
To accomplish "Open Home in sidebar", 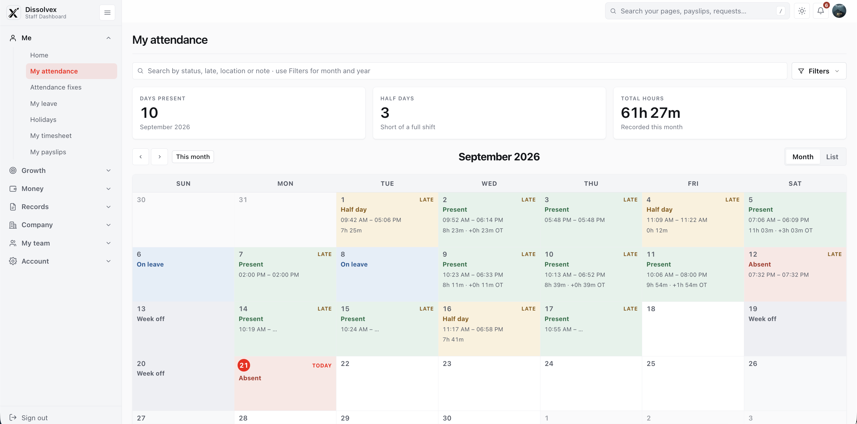I will click(x=71, y=55).
